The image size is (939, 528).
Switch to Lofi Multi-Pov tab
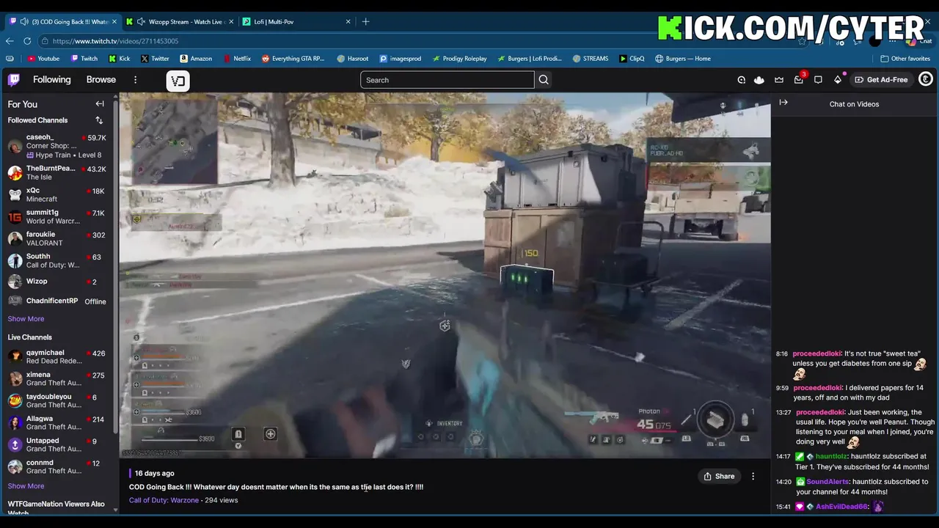[296, 21]
